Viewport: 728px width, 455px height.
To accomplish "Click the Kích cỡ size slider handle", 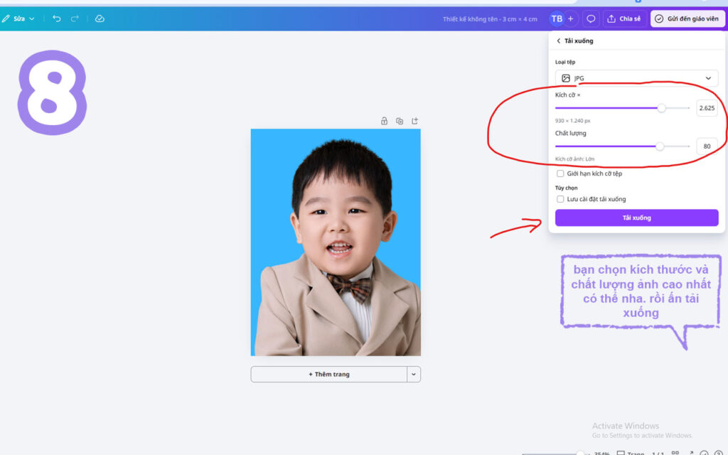I will point(662,108).
